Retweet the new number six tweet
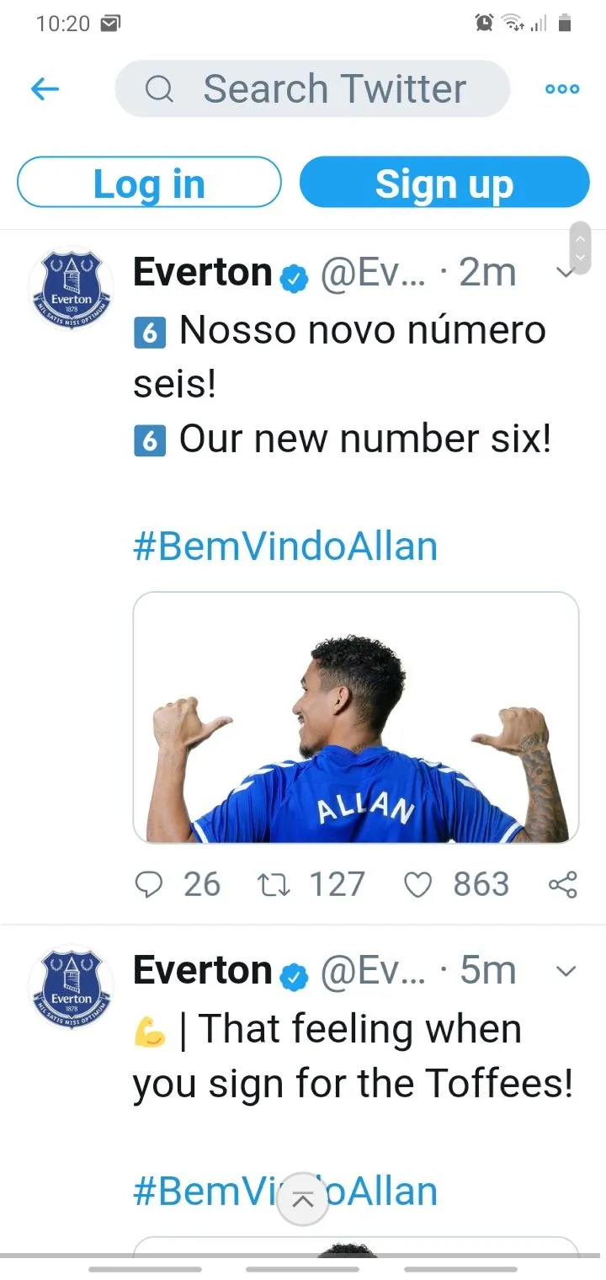This screenshot has height=1280, width=606. click(x=270, y=884)
